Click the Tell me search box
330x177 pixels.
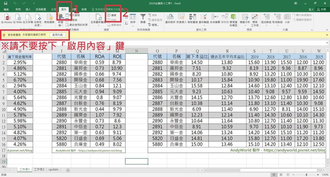pyautogui.click(x=108, y=9)
